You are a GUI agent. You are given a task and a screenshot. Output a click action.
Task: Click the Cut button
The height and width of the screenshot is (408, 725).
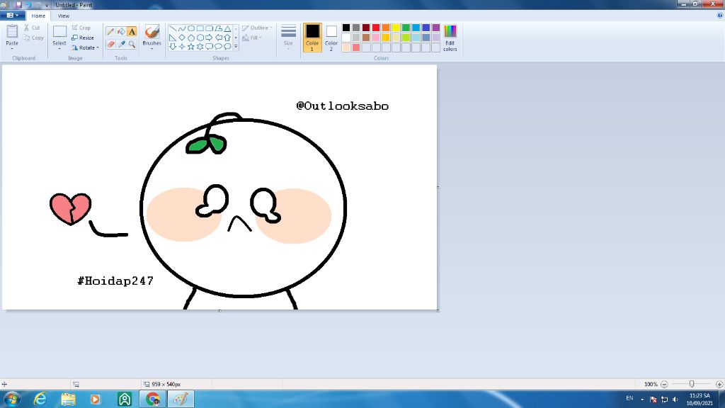[32, 28]
